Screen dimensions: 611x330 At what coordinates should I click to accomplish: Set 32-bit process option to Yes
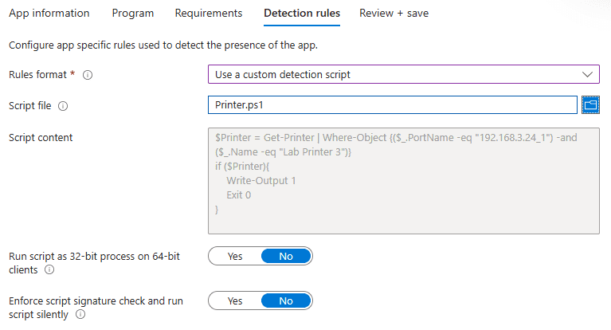click(x=235, y=256)
